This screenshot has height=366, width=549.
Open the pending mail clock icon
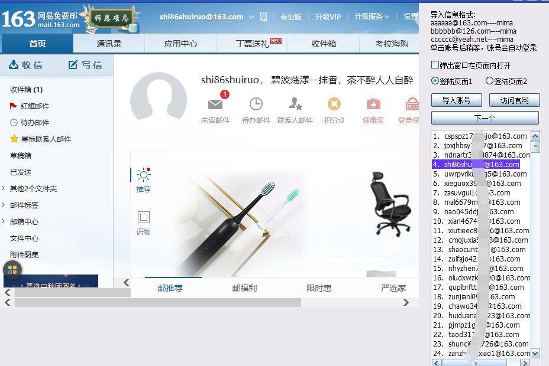coord(256,104)
